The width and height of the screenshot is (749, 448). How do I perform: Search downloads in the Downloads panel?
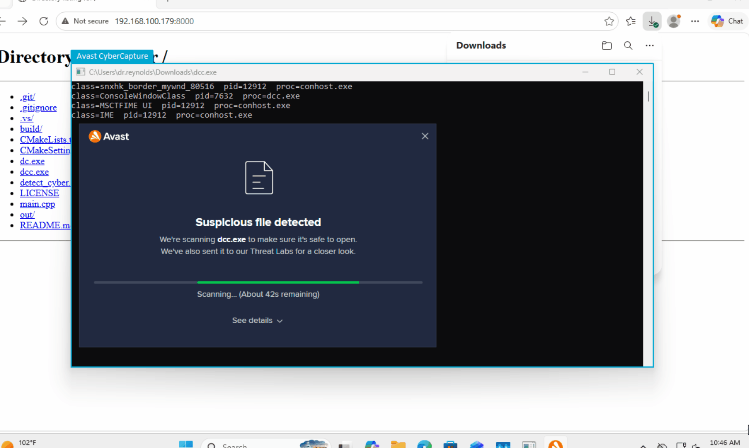click(628, 45)
